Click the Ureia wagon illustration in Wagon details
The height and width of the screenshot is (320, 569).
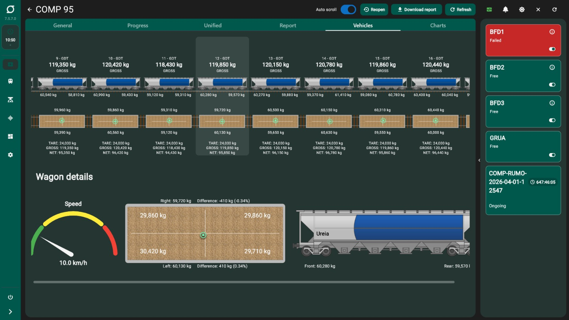pos(382,233)
